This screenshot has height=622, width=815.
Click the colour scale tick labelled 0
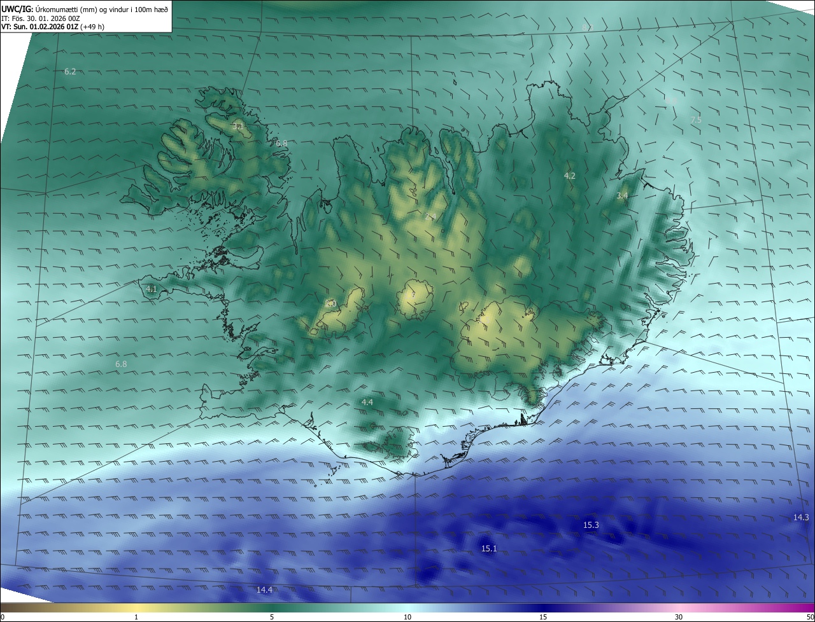(3, 617)
